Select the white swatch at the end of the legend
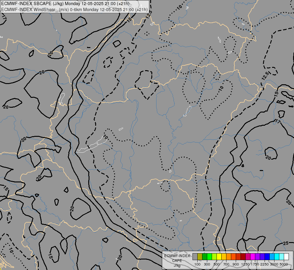Screen dimensions: 294x270 [x=286, y=257]
